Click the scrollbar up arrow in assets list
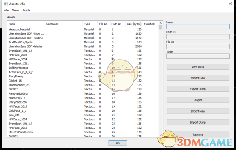The width and height of the screenshot is (236, 150). tap(160, 23)
